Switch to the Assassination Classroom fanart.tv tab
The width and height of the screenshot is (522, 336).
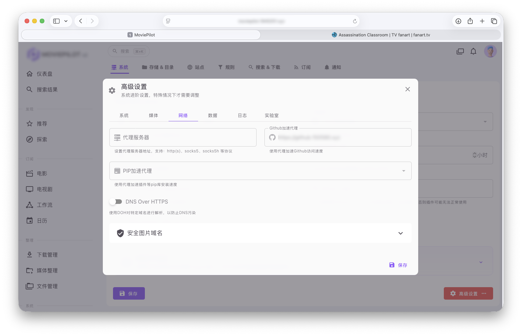(x=381, y=35)
